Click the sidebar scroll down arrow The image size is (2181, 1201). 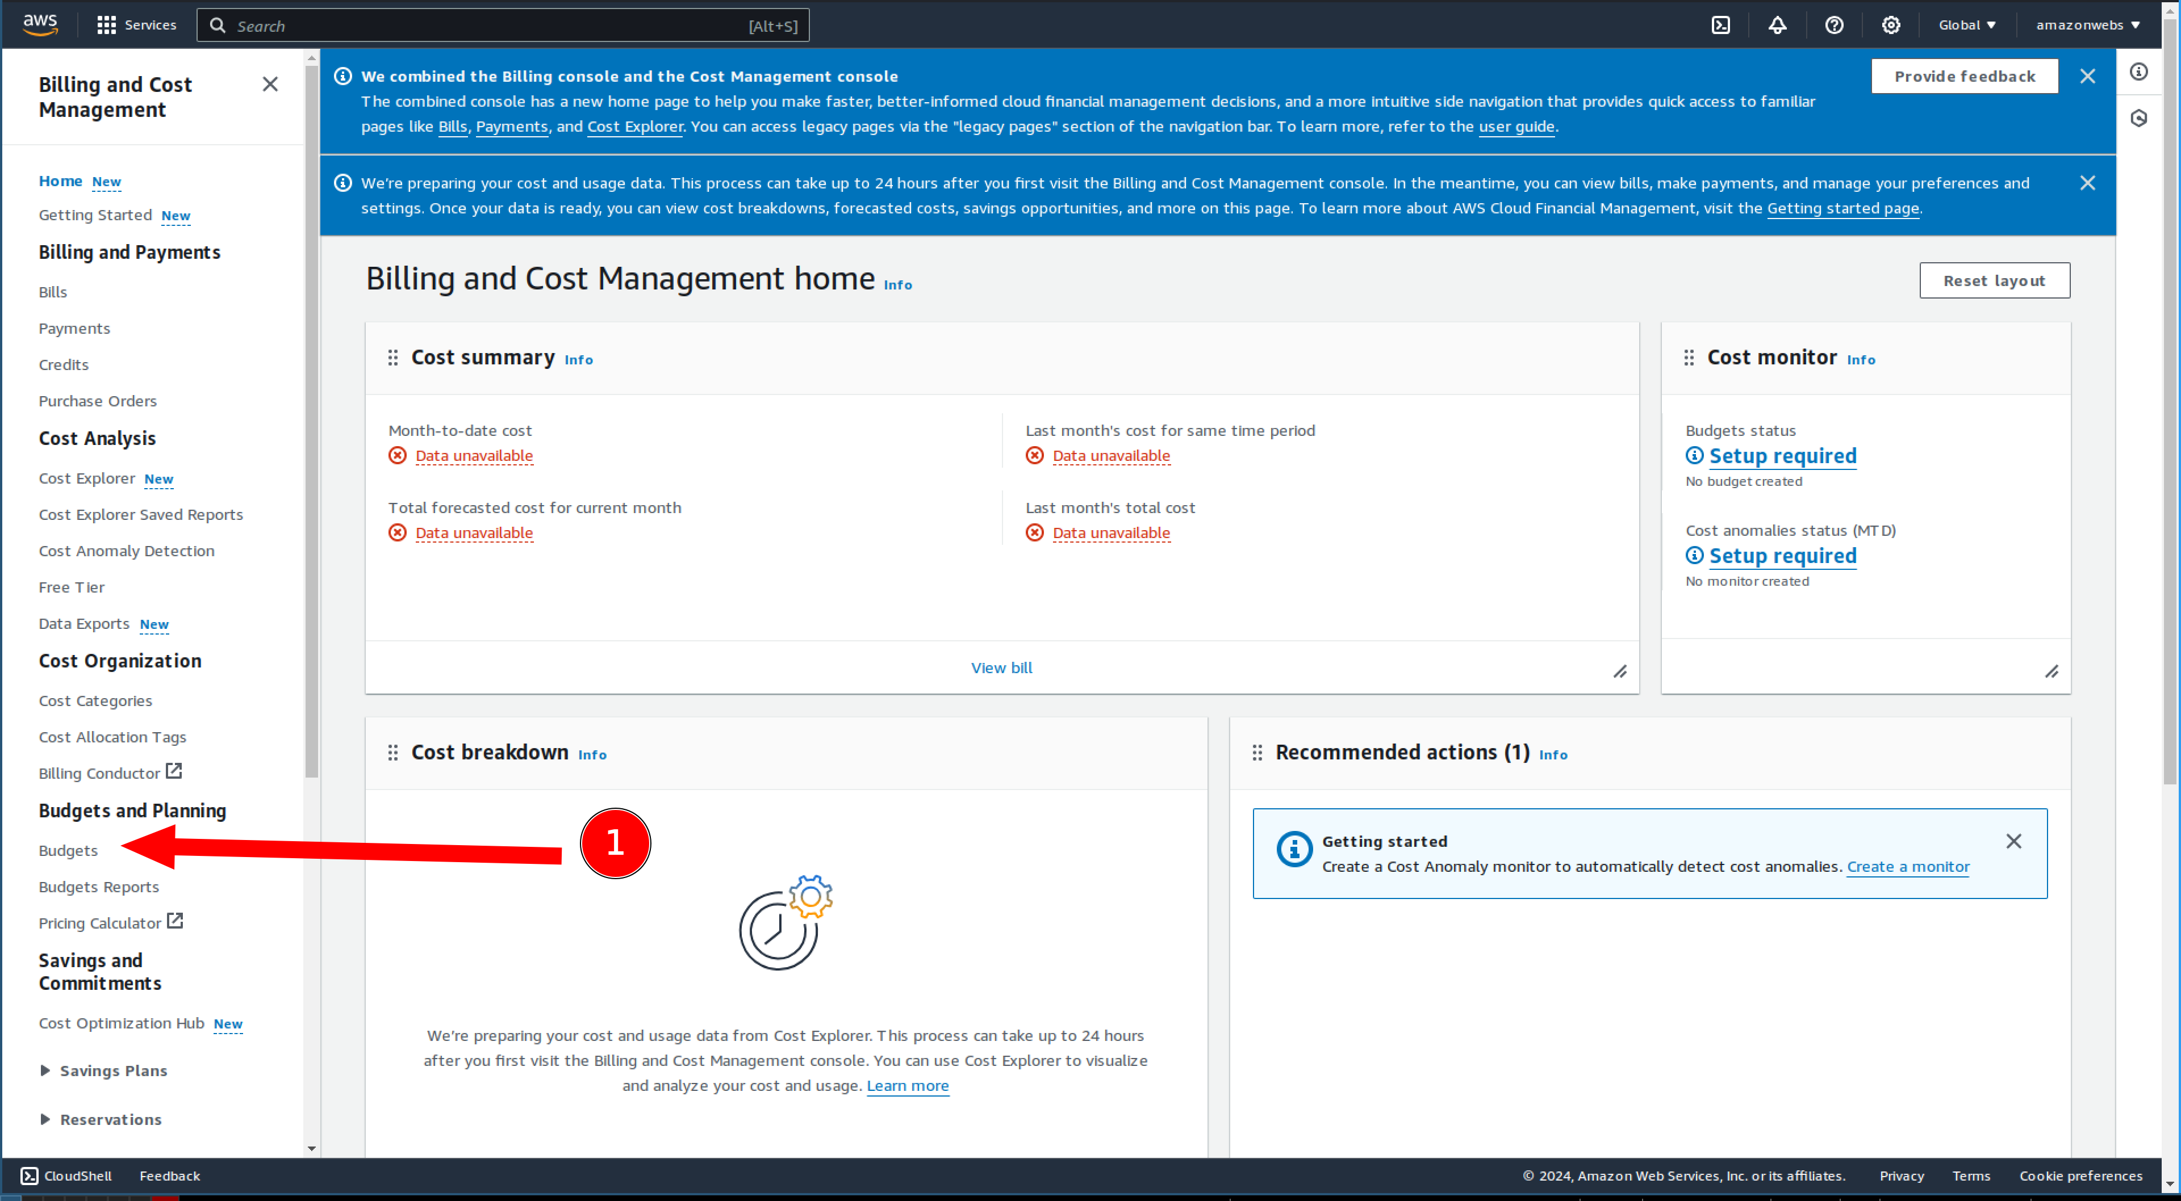312,1149
